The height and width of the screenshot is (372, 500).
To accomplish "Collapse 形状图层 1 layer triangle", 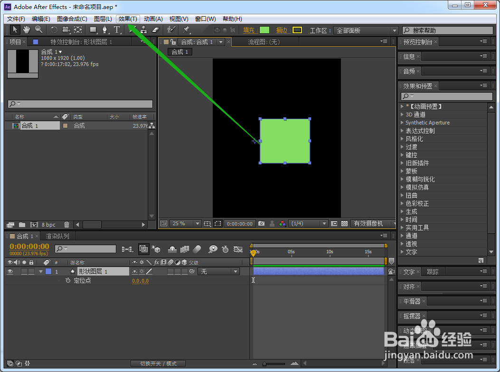I will [40, 271].
